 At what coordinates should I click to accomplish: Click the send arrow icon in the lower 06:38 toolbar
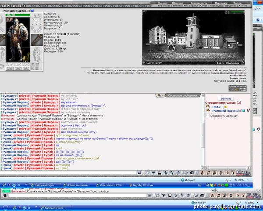coord(150,196)
